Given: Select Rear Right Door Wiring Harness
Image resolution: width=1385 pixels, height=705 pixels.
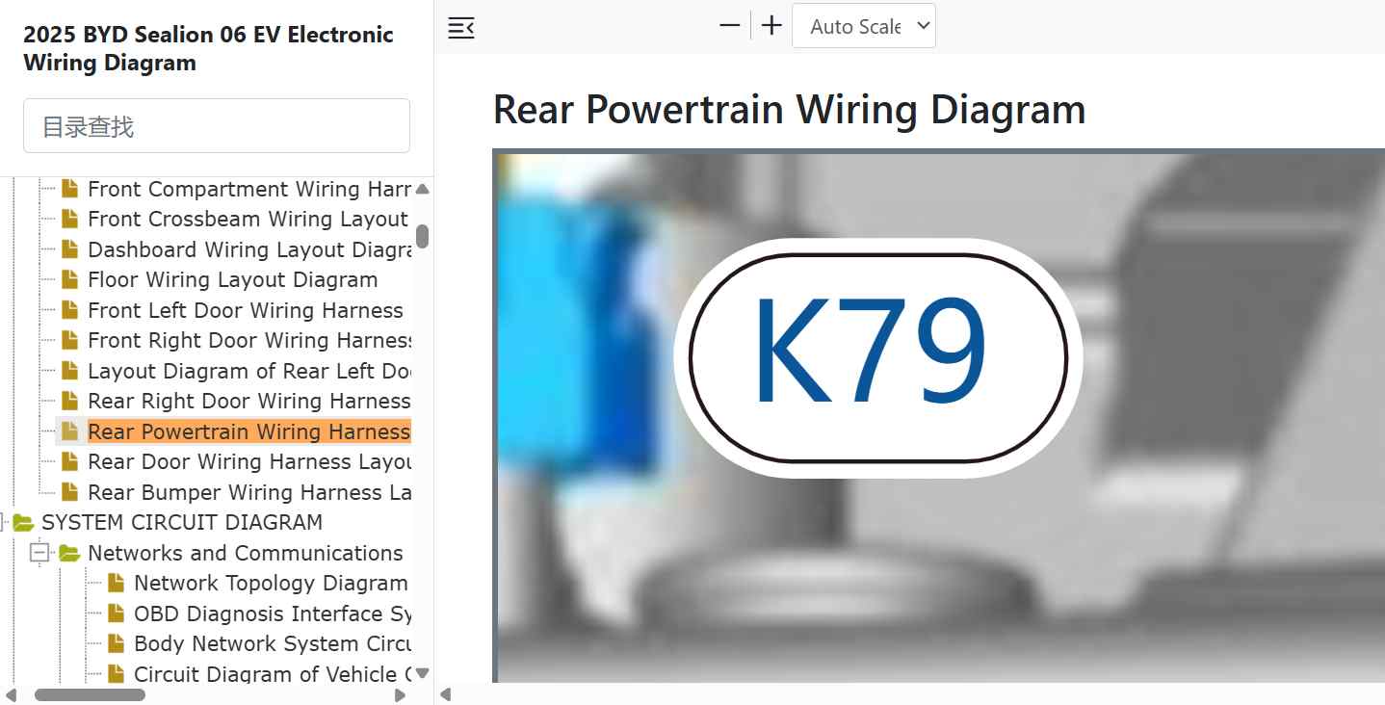Looking at the screenshot, I should coord(249,401).
